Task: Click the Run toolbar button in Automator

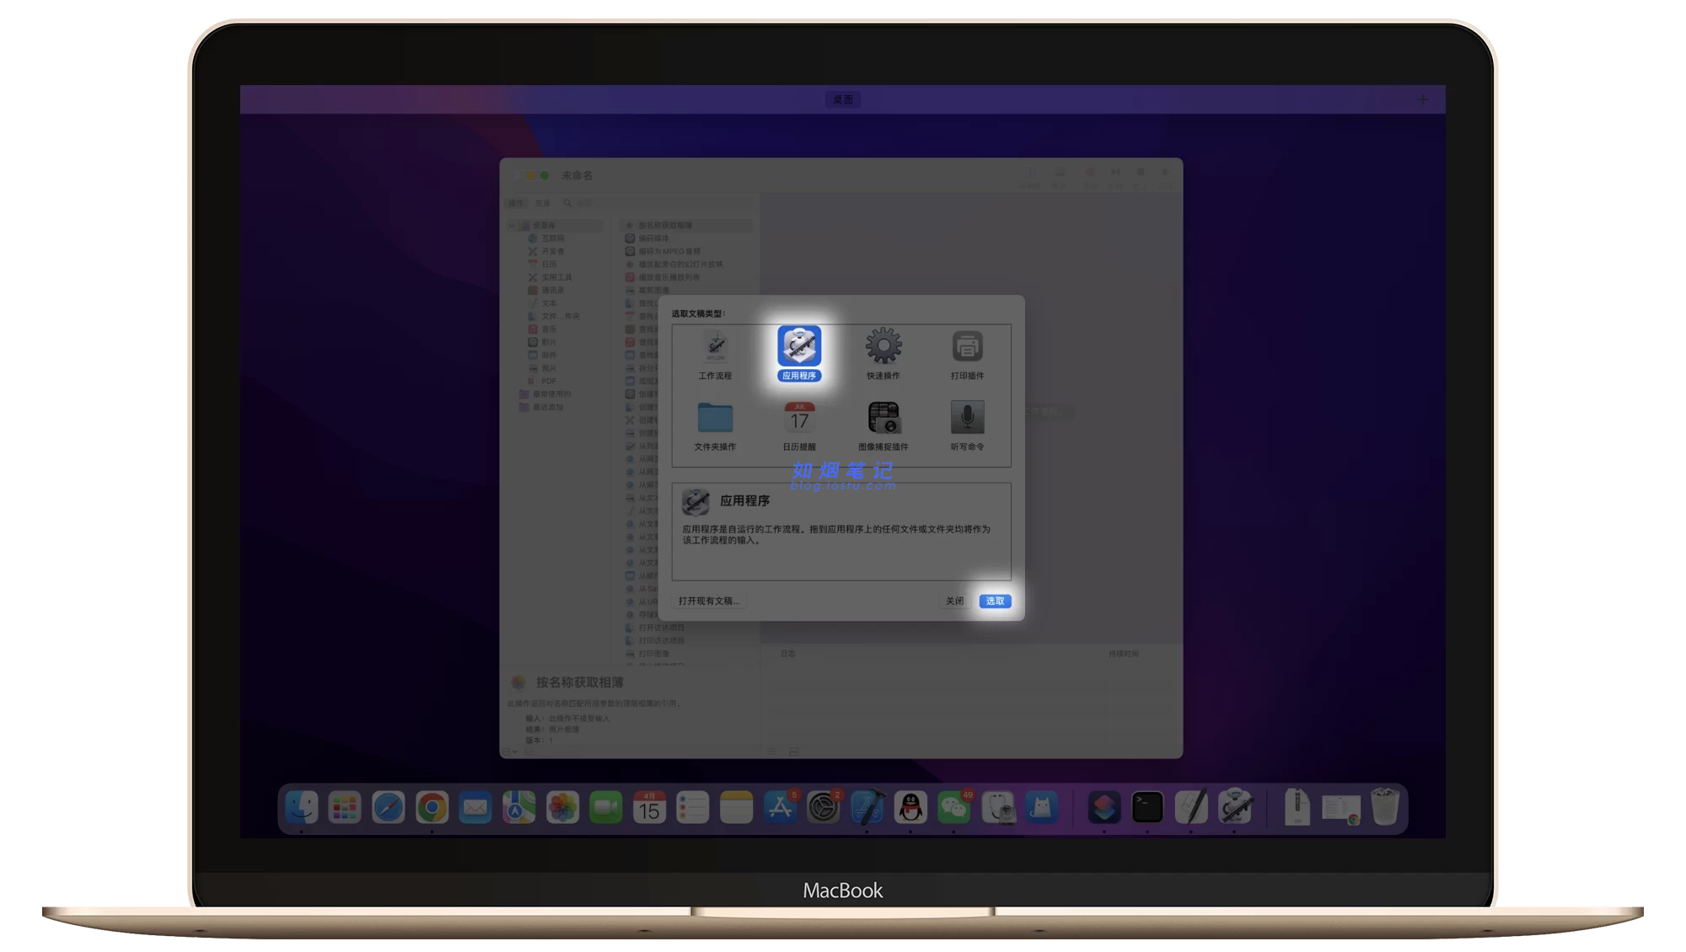Action: tap(1165, 176)
